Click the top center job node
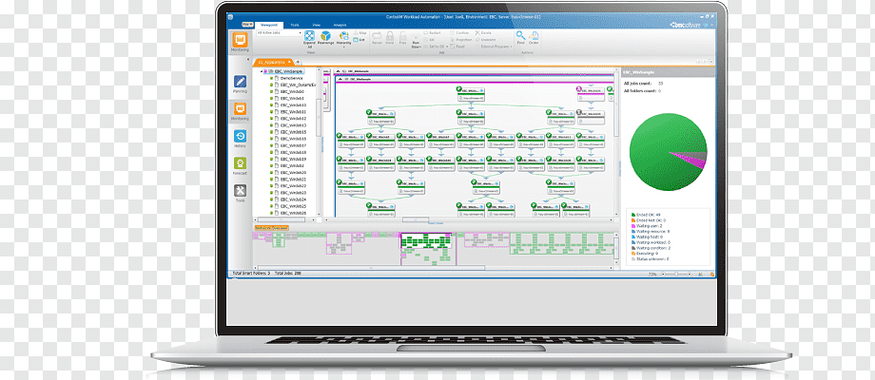Viewport: 875px width, 380px height. 471,94
